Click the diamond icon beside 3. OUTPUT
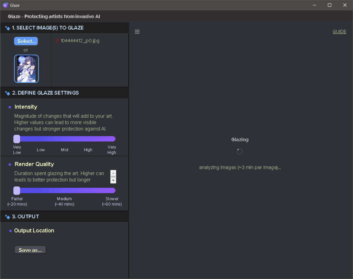This screenshot has height=279, width=353. point(8,217)
